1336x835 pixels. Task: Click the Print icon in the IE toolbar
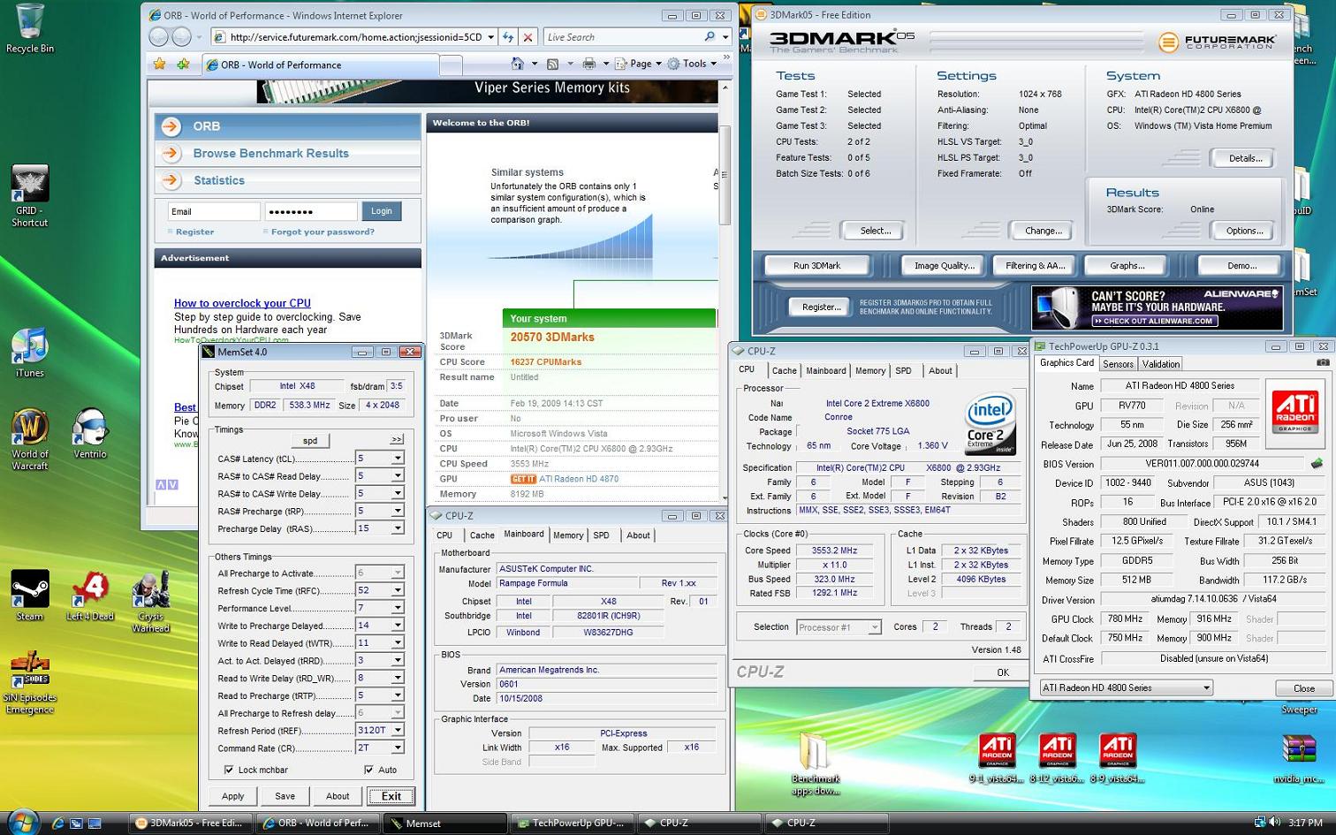click(x=589, y=64)
